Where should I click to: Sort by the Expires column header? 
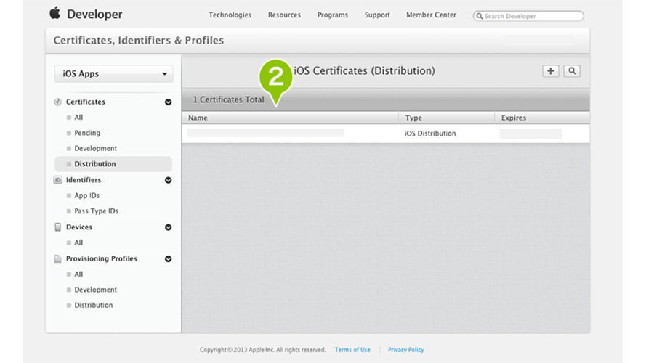point(542,118)
